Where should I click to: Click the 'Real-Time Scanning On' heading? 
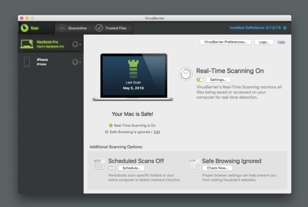coord(230,71)
